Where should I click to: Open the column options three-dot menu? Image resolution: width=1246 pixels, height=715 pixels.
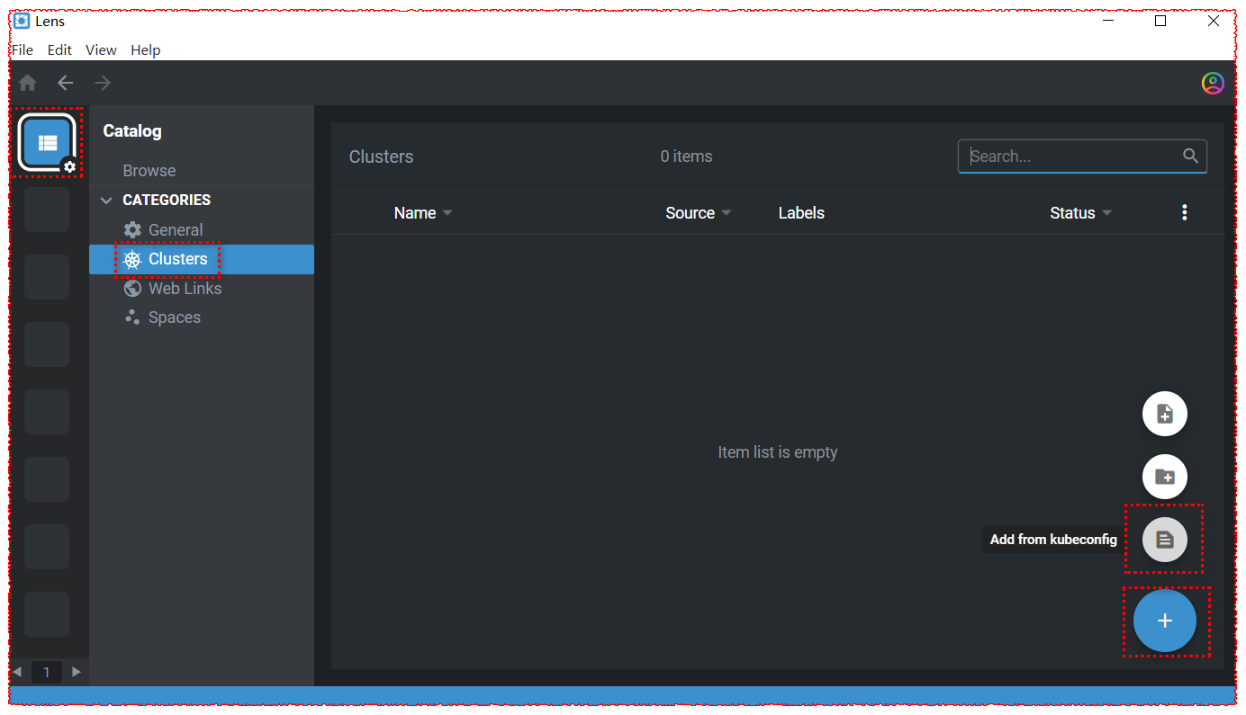(x=1184, y=212)
